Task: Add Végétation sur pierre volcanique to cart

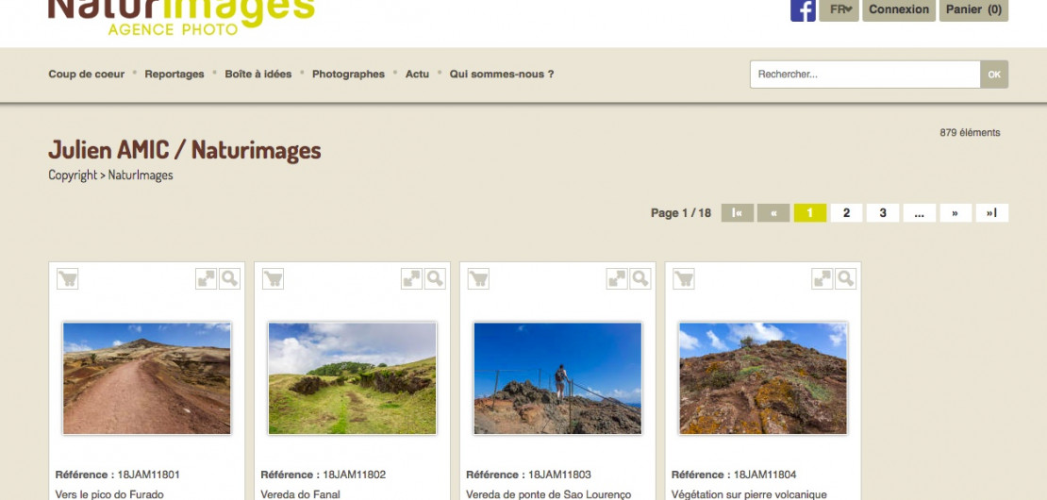Action: click(x=684, y=278)
